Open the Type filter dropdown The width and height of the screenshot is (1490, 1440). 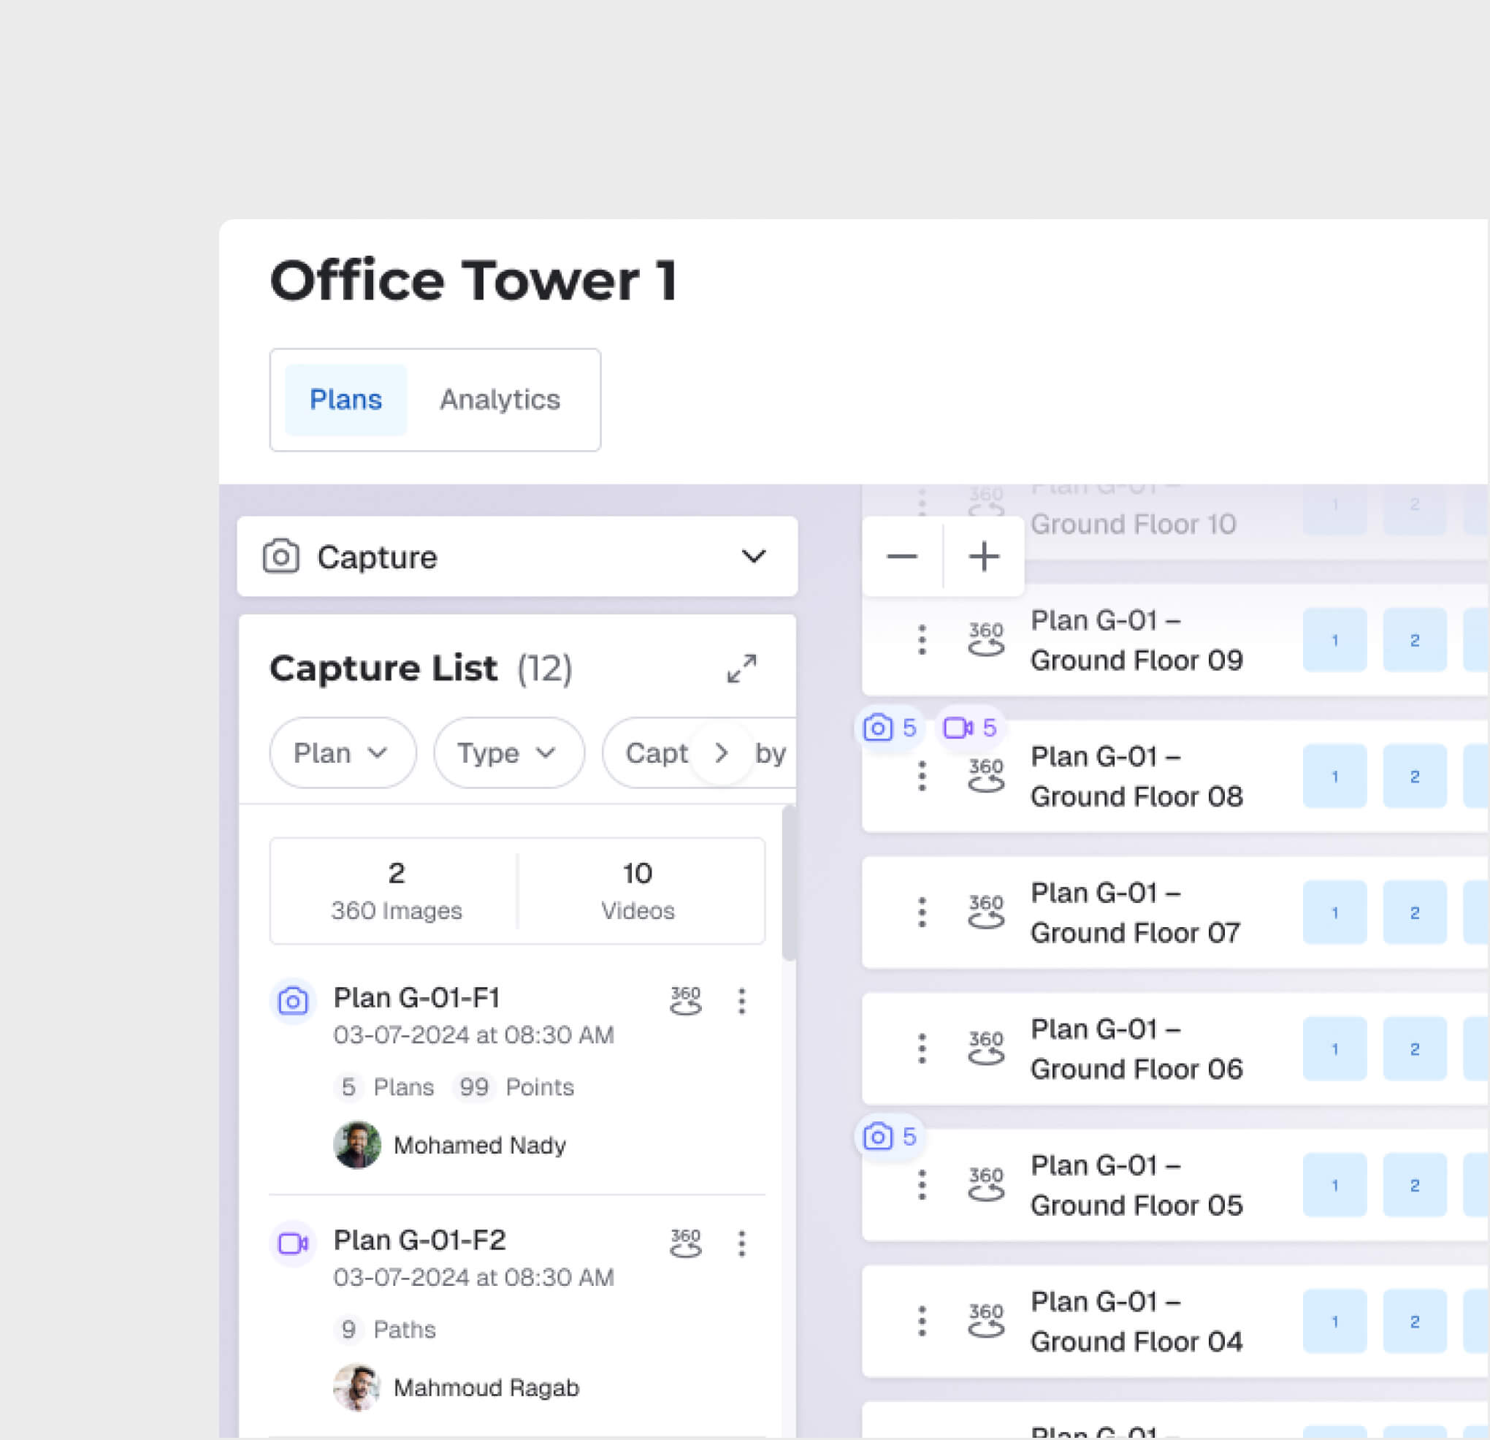click(x=508, y=753)
